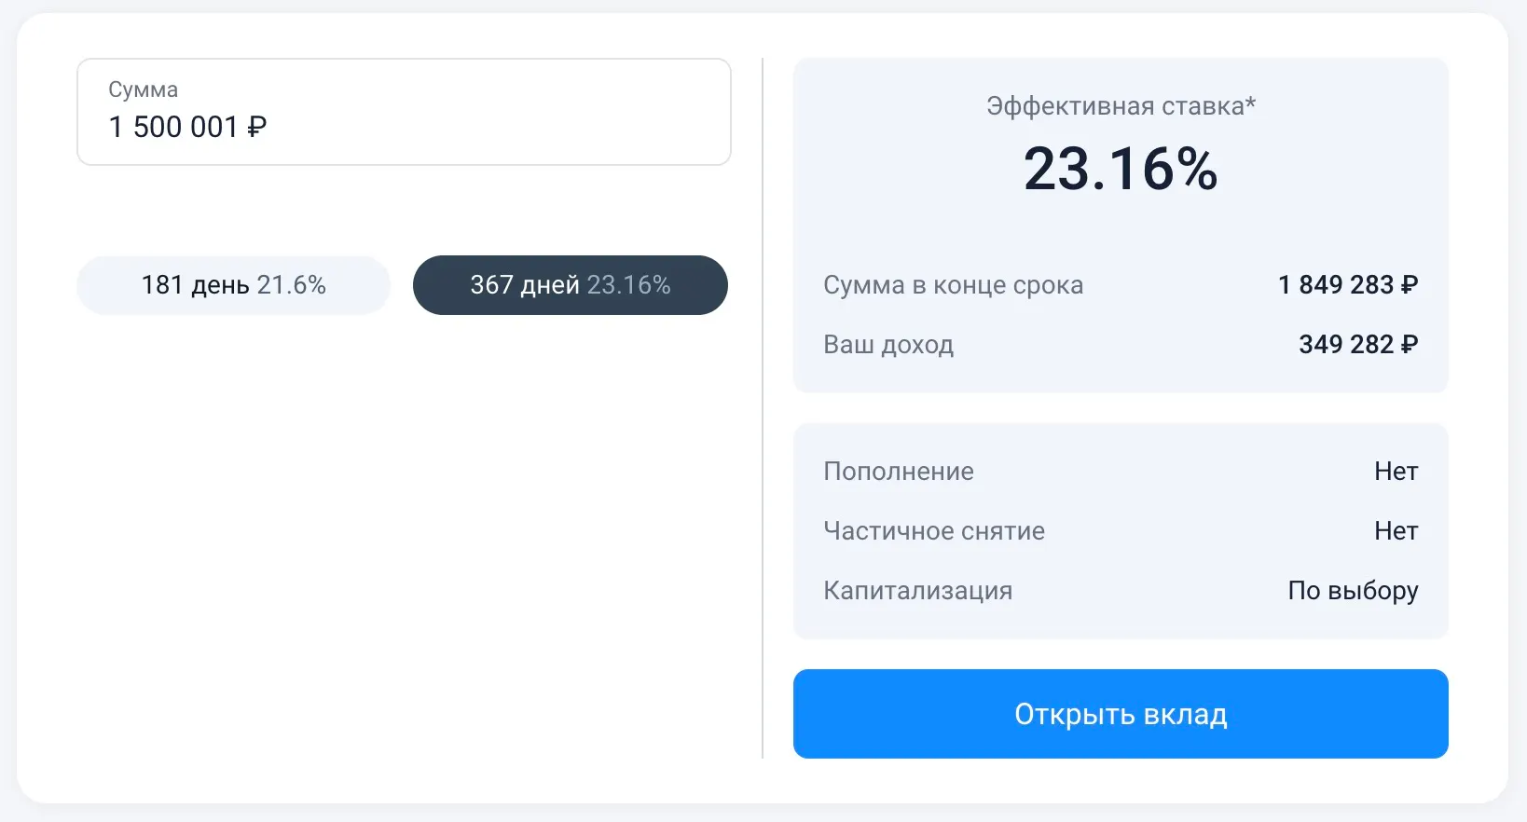Screen dimensions: 1527x822
Task: Click the По выбору capitalization value
Action: click(1353, 591)
